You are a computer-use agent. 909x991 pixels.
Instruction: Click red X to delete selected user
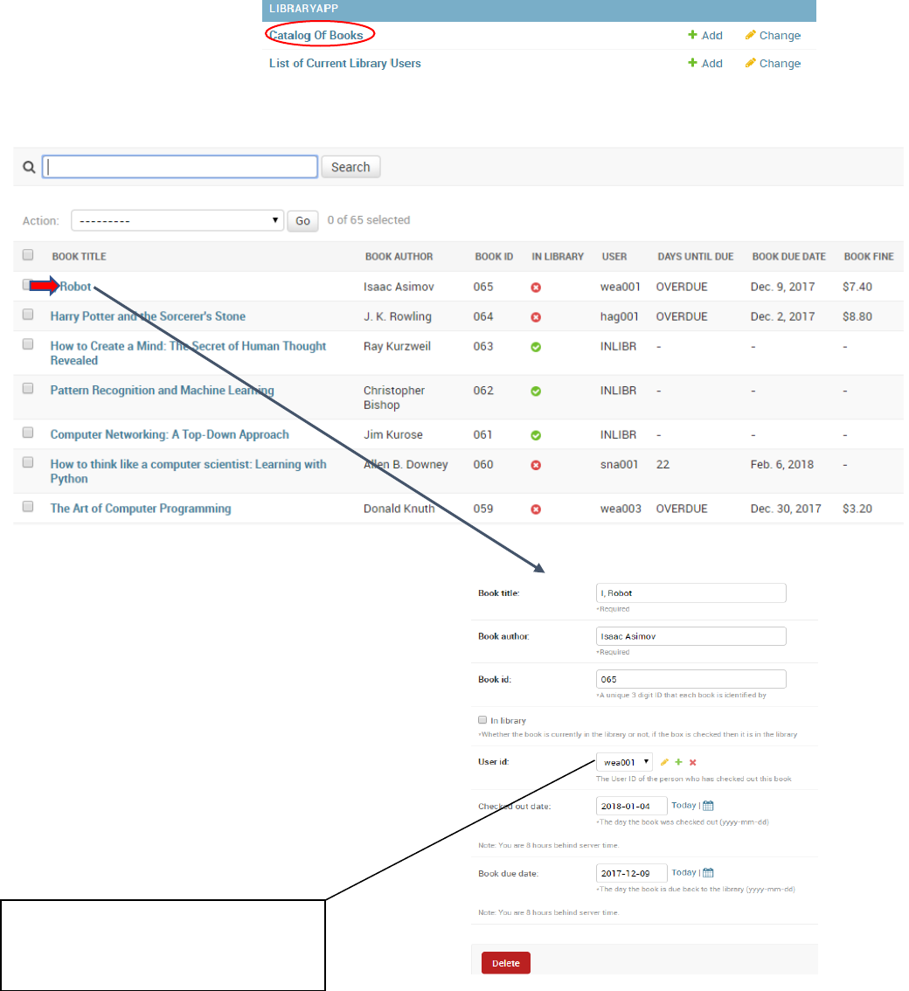tap(693, 762)
